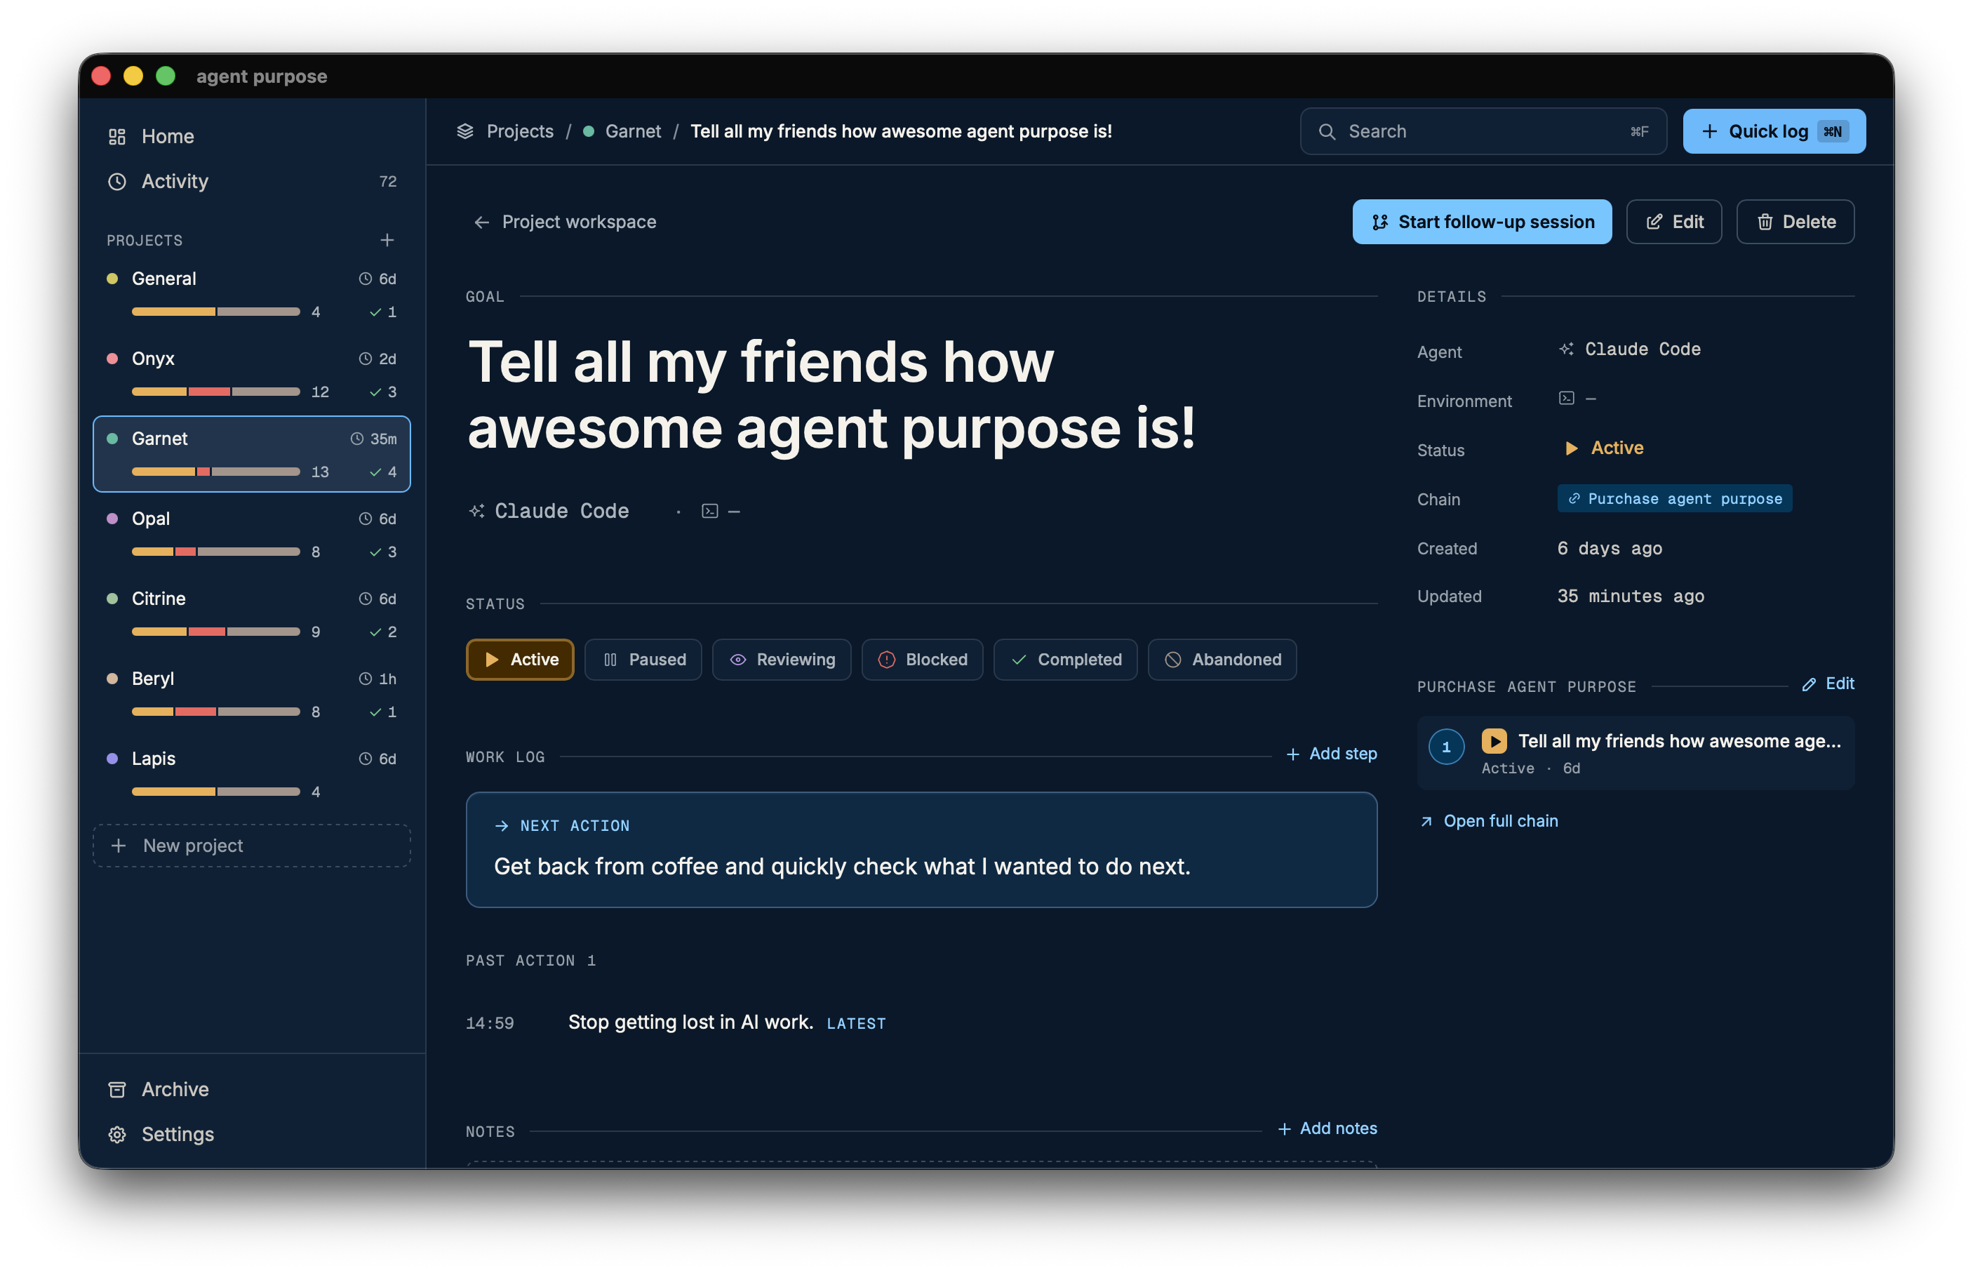Edit the Purchase Agent Purpose chain
1973x1273 pixels.
click(x=1828, y=684)
